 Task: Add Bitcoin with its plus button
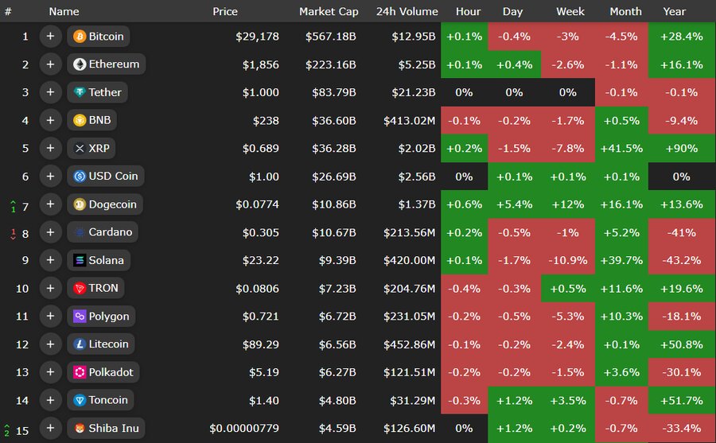point(50,37)
